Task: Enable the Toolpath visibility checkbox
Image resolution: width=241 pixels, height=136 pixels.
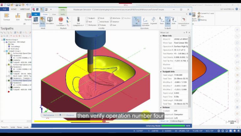Action: pos(87,18)
